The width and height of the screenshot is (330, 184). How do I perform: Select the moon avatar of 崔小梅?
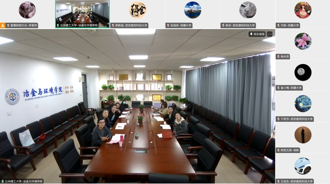pyautogui.click(x=303, y=72)
